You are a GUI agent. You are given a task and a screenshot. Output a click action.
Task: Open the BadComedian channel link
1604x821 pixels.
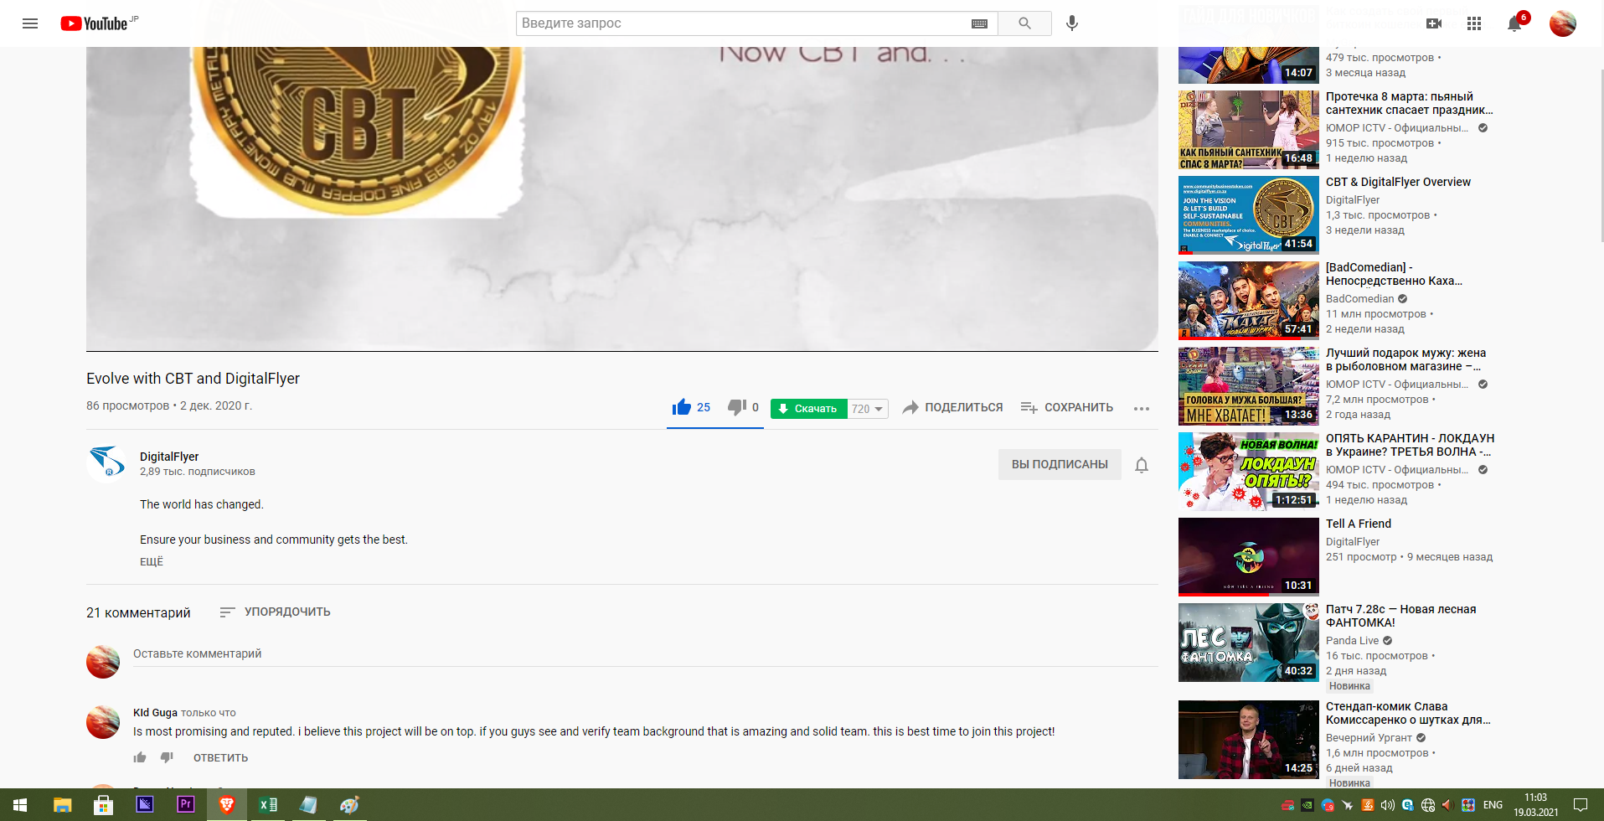pyautogui.click(x=1359, y=299)
